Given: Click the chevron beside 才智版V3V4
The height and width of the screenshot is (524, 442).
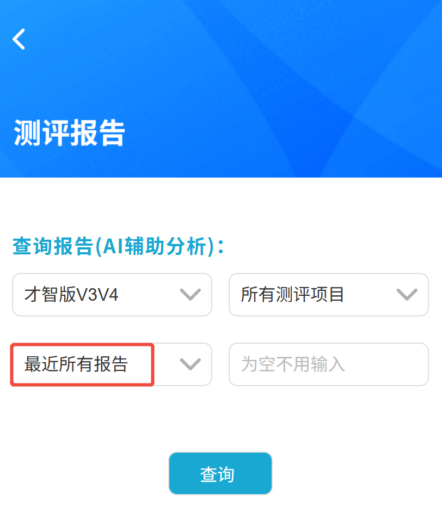Looking at the screenshot, I should click(x=191, y=295).
